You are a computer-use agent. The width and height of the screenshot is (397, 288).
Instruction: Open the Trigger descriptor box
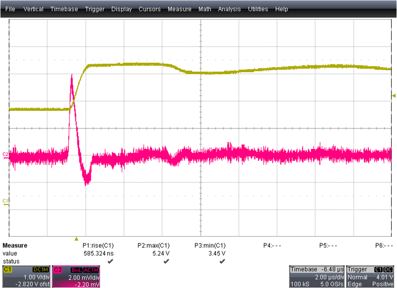[370, 276]
